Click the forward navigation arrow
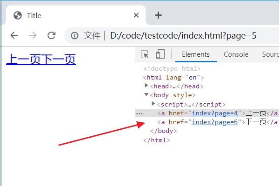This screenshot has width=279, height=186. click(x=33, y=35)
